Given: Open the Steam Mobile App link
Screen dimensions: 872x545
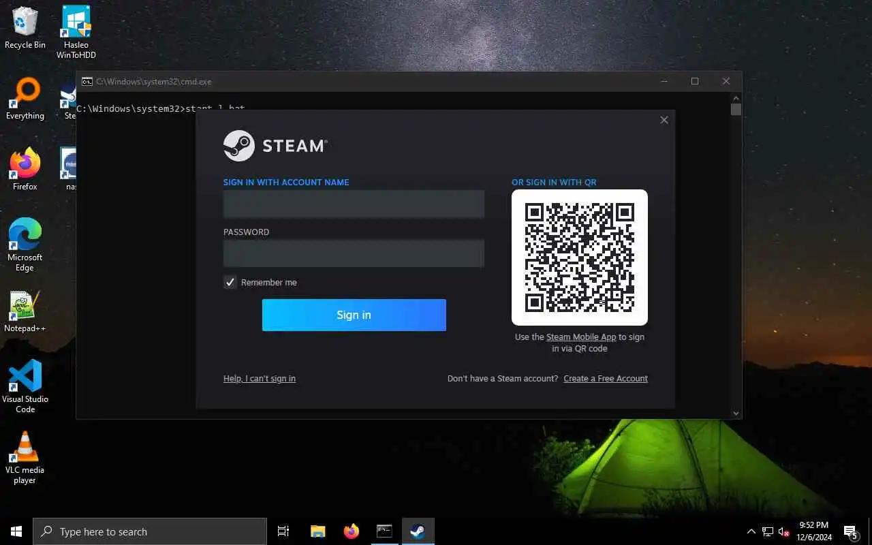Looking at the screenshot, I should (581, 337).
